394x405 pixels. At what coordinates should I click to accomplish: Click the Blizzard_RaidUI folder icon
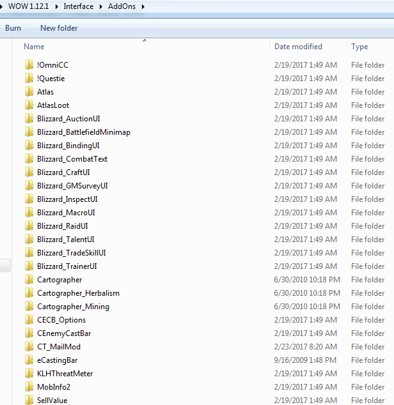tap(29, 226)
